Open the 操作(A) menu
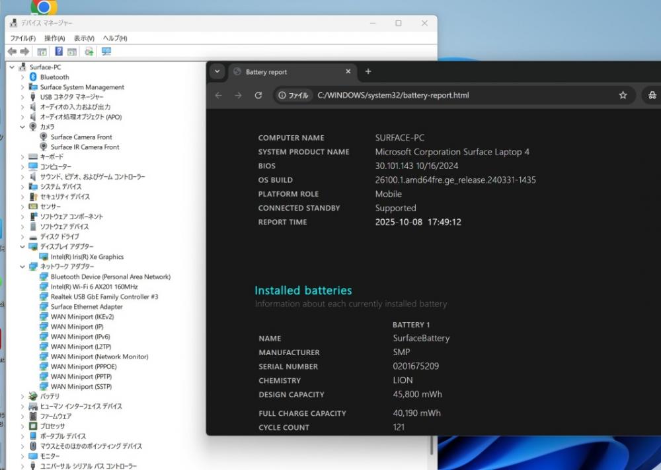661x470 pixels. coord(54,38)
